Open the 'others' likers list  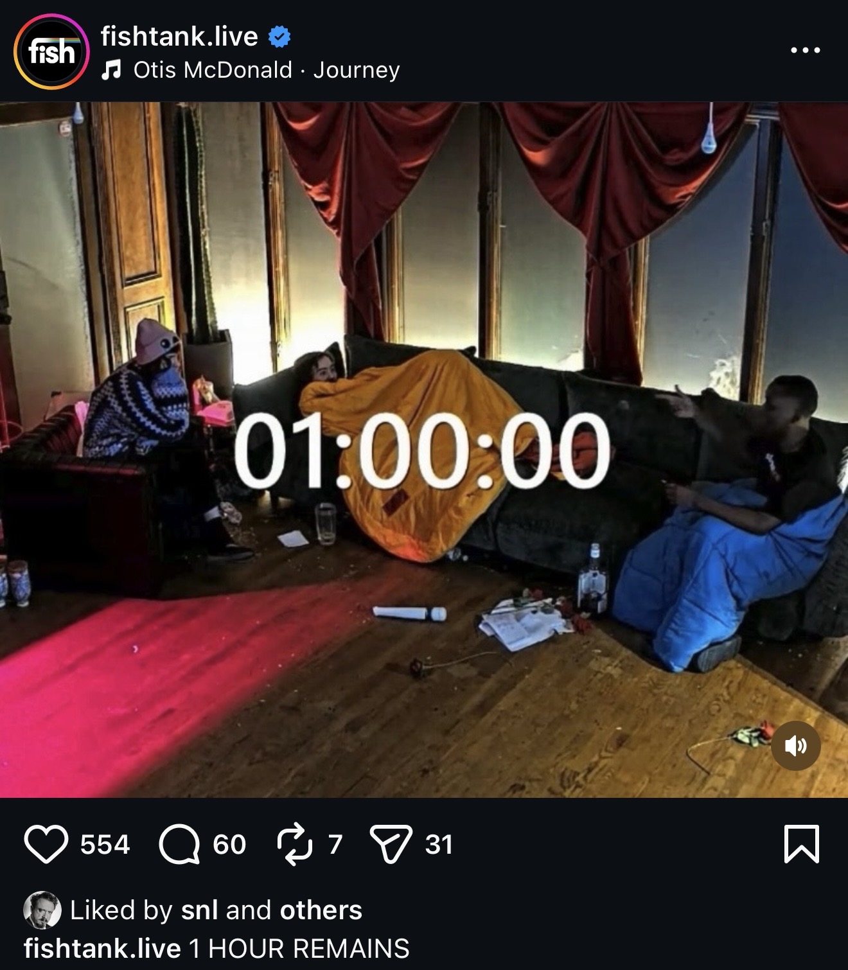pos(321,910)
